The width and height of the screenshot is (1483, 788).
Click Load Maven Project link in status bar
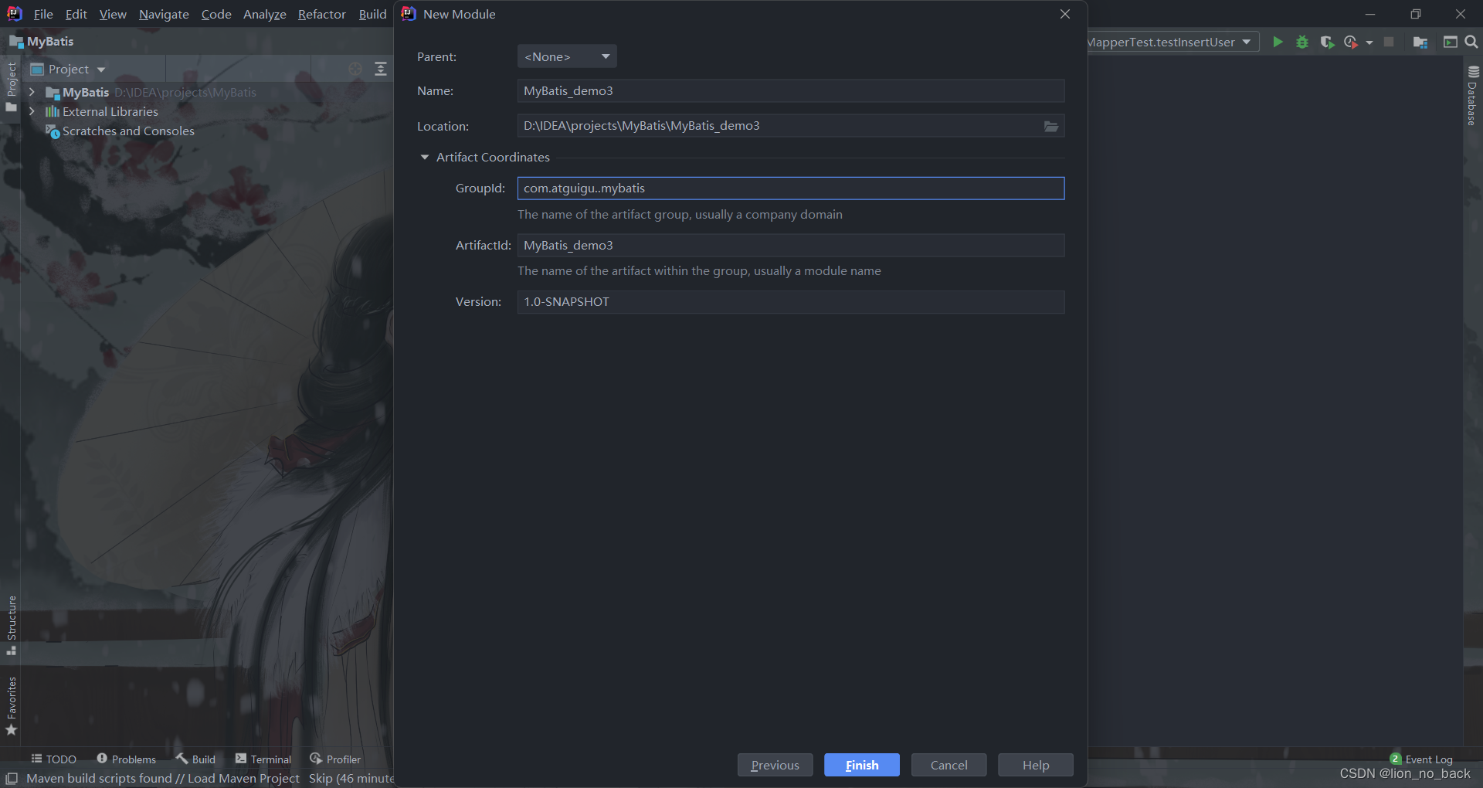tap(243, 778)
